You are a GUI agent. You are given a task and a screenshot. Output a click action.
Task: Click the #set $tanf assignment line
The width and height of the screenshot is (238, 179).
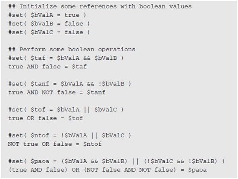tap(70, 84)
